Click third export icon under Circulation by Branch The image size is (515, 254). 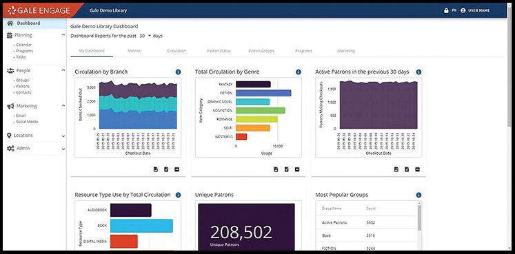click(176, 169)
